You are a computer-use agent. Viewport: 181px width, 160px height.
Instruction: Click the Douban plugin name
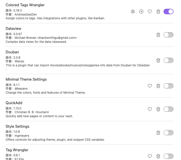click(12, 52)
